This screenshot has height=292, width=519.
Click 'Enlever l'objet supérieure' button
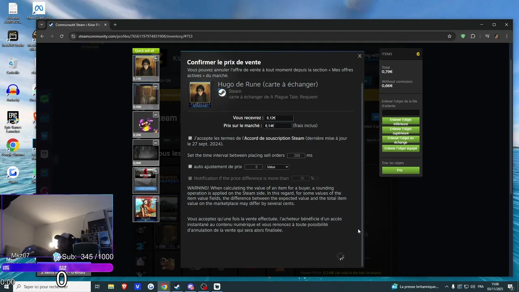[x=401, y=131]
